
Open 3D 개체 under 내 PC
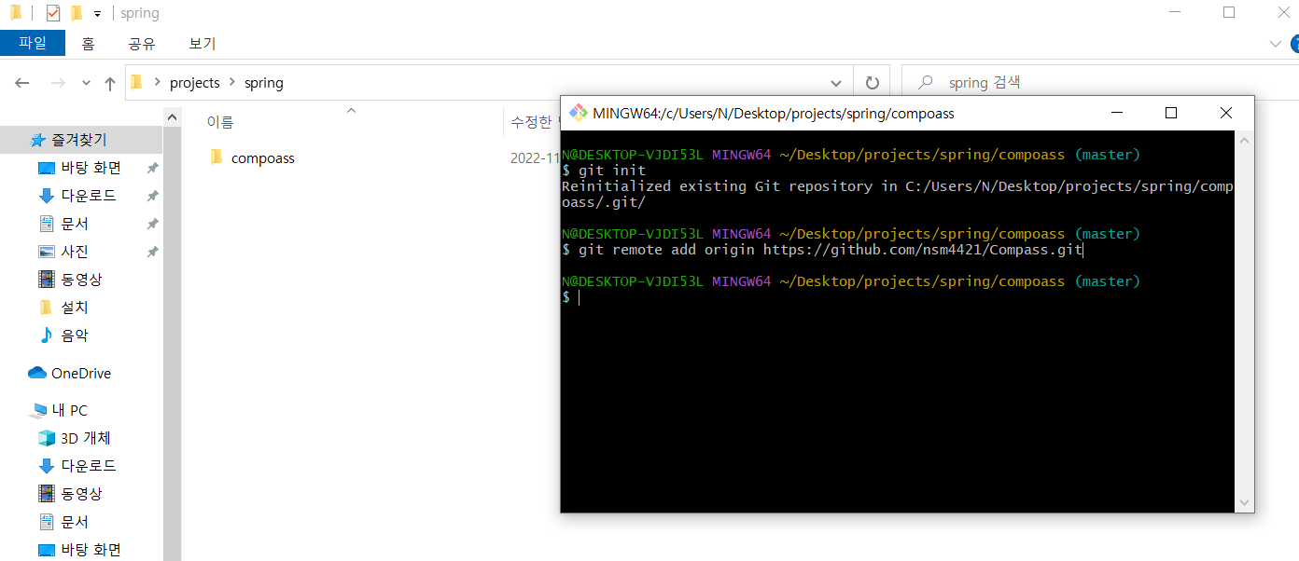click(x=85, y=438)
